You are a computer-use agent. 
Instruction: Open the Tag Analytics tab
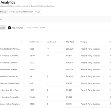click(x=15, y=28)
